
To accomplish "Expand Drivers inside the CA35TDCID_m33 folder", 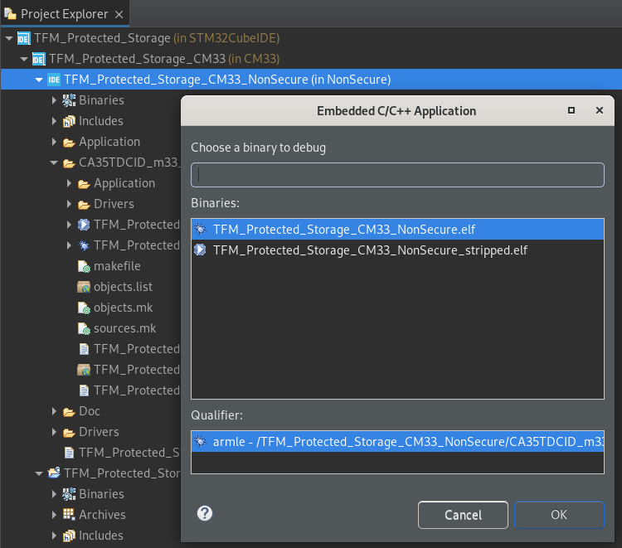I will click(x=69, y=204).
